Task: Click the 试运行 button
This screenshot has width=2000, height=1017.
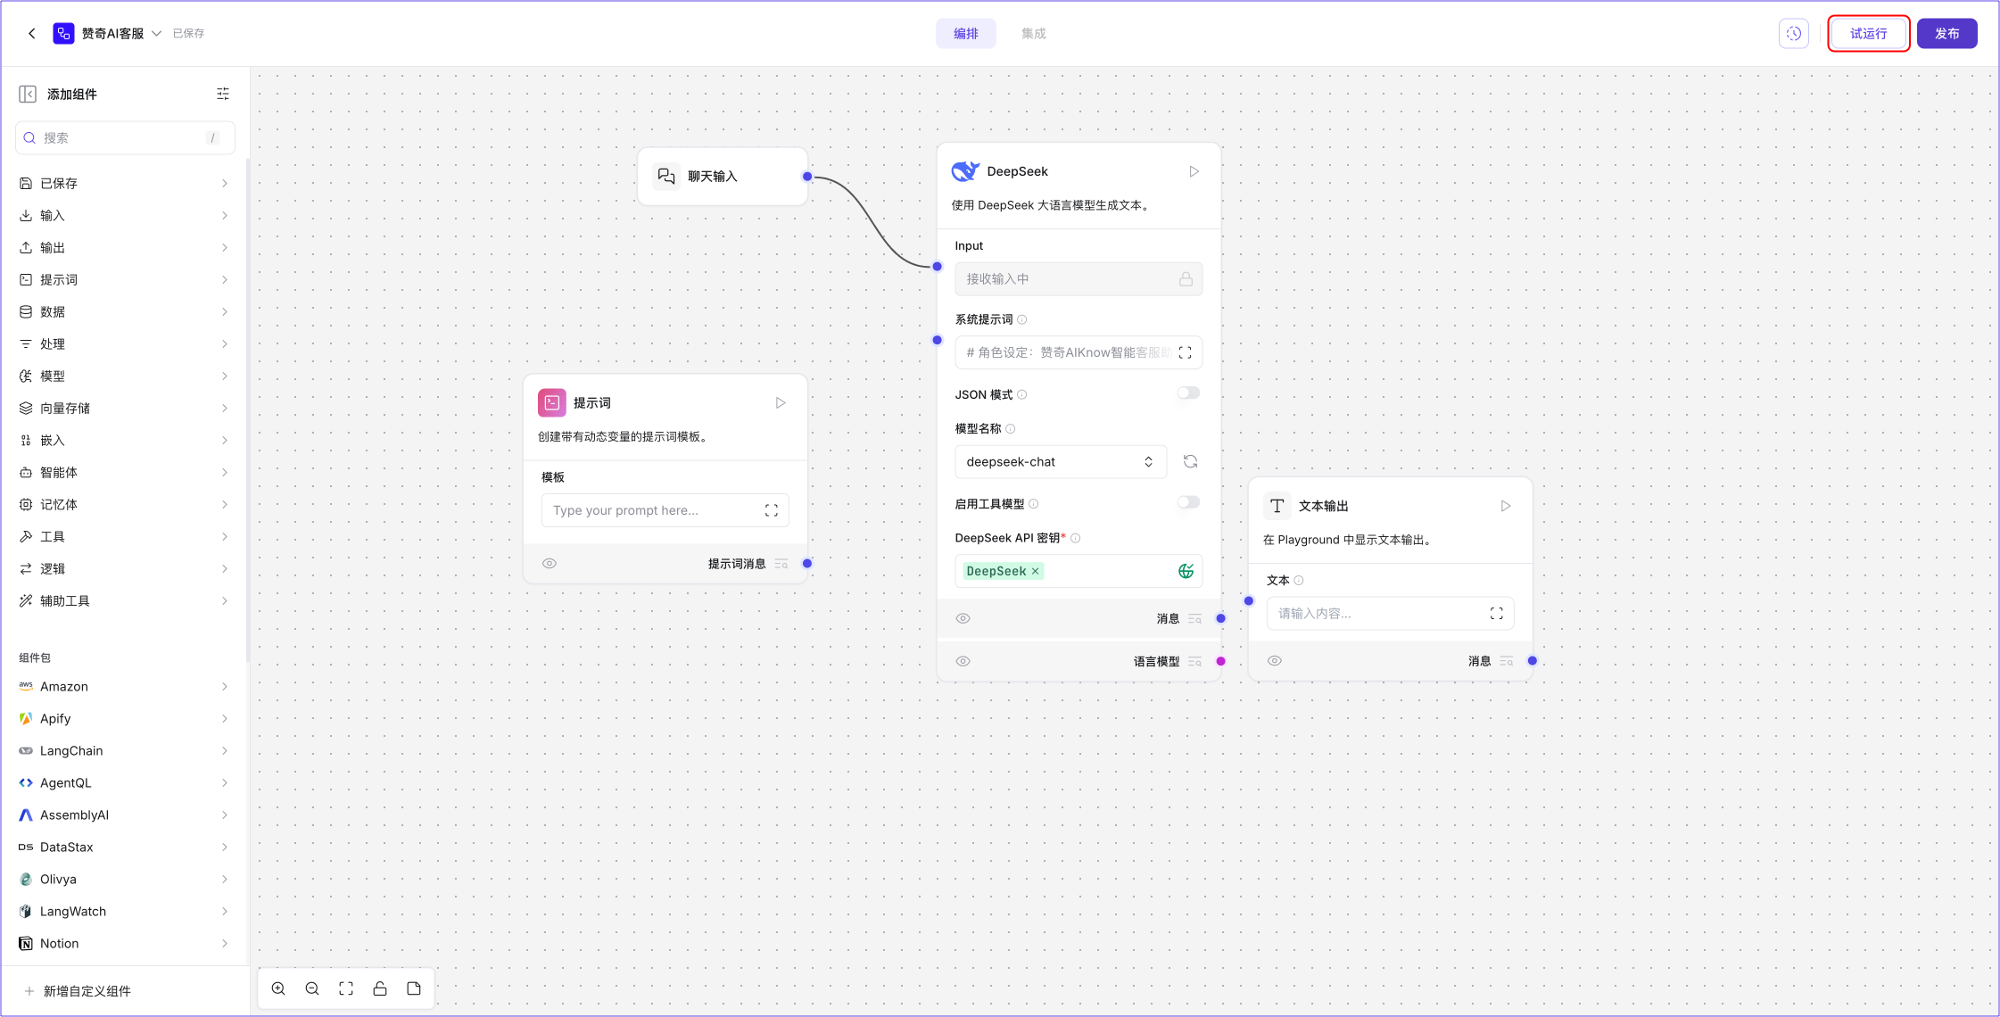Action: coord(1868,33)
